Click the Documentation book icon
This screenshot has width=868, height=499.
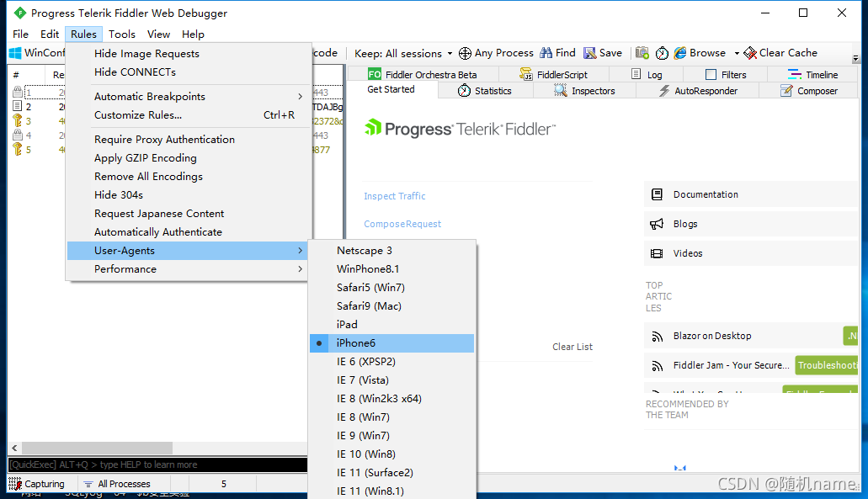point(657,194)
